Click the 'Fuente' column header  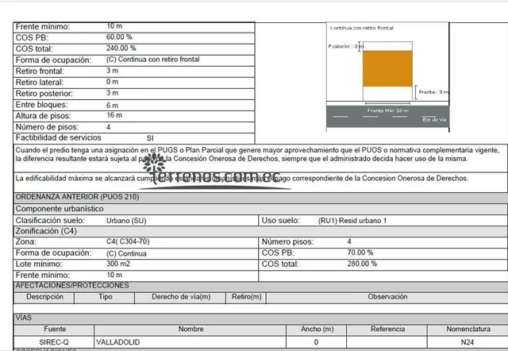coord(55,330)
